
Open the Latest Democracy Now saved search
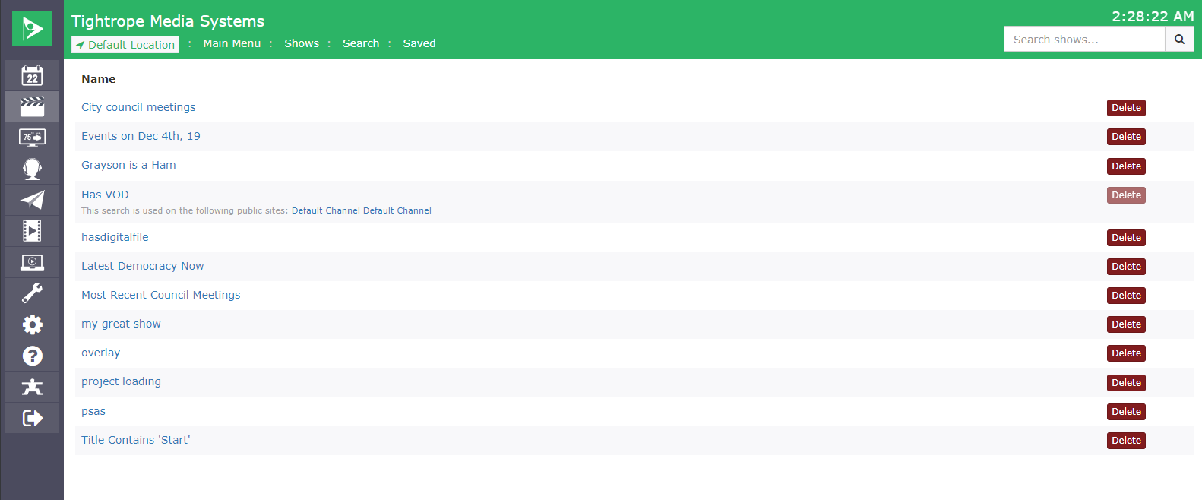(x=143, y=266)
